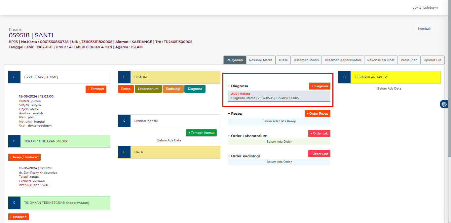The image size is (451, 223).
Task: Click the green Tambah Konsul button
Action: point(201,133)
